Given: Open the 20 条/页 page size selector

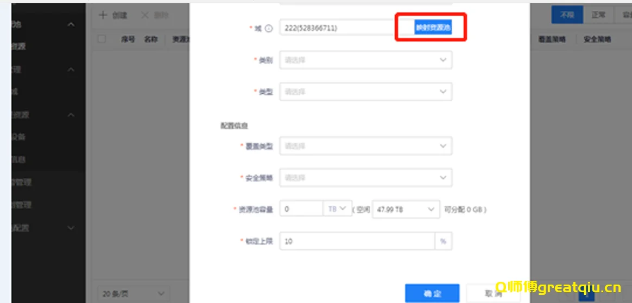Looking at the screenshot, I should (x=132, y=293).
